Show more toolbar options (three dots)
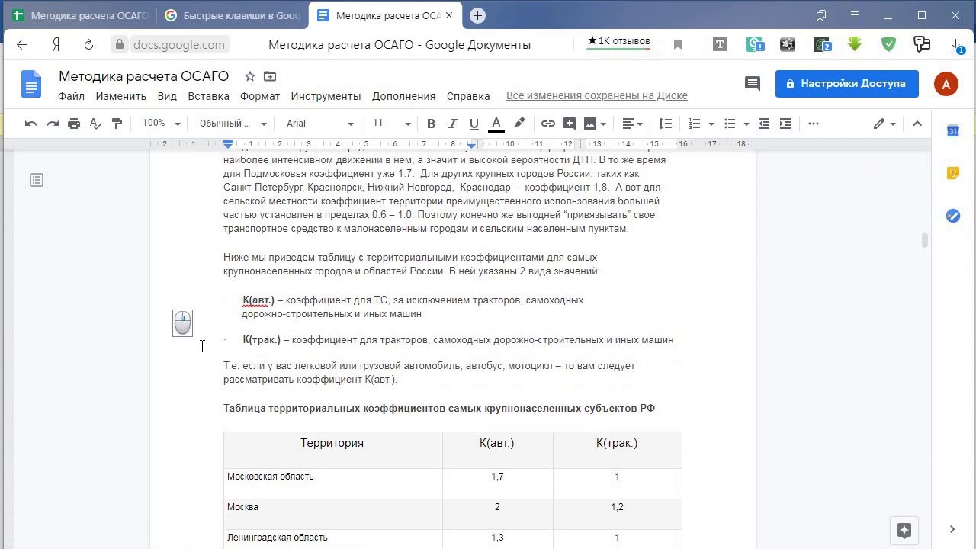The width and height of the screenshot is (976, 549). pyautogui.click(x=813, y=124)
